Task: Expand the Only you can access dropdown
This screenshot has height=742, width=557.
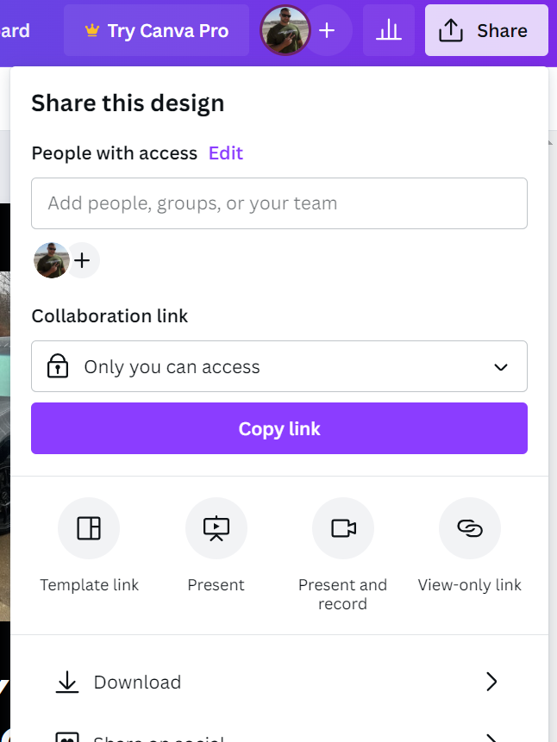Action: click(x=500, y=367)
